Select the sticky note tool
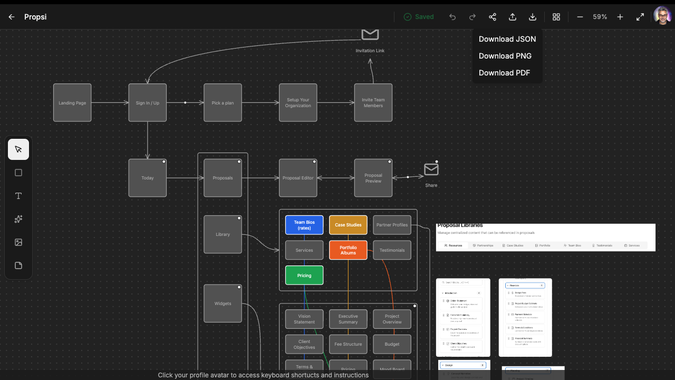This screenshot has width=675, height=380. click(18, 265)
